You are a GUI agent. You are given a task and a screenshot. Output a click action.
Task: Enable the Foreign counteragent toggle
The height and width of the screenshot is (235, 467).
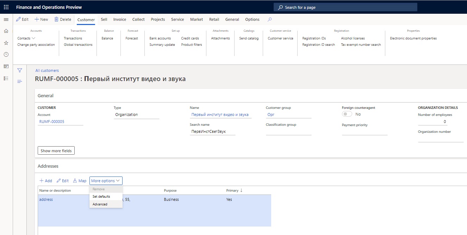click(347, 114)
